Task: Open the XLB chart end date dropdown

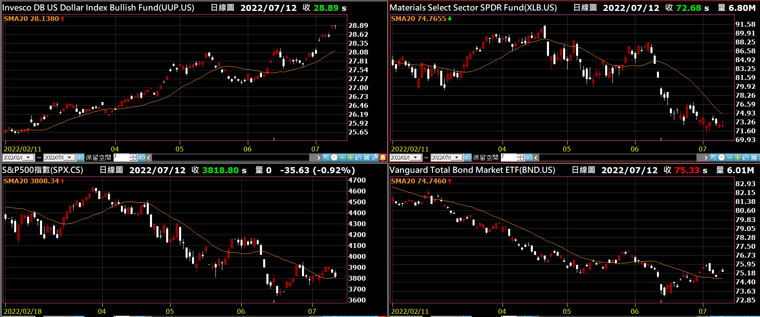Action: 457,157
